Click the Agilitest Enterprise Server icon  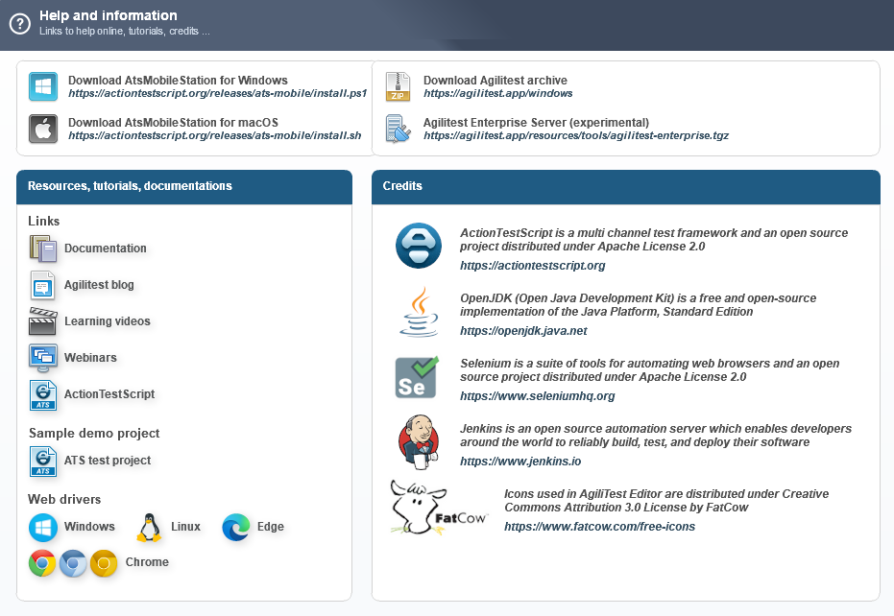398,129
